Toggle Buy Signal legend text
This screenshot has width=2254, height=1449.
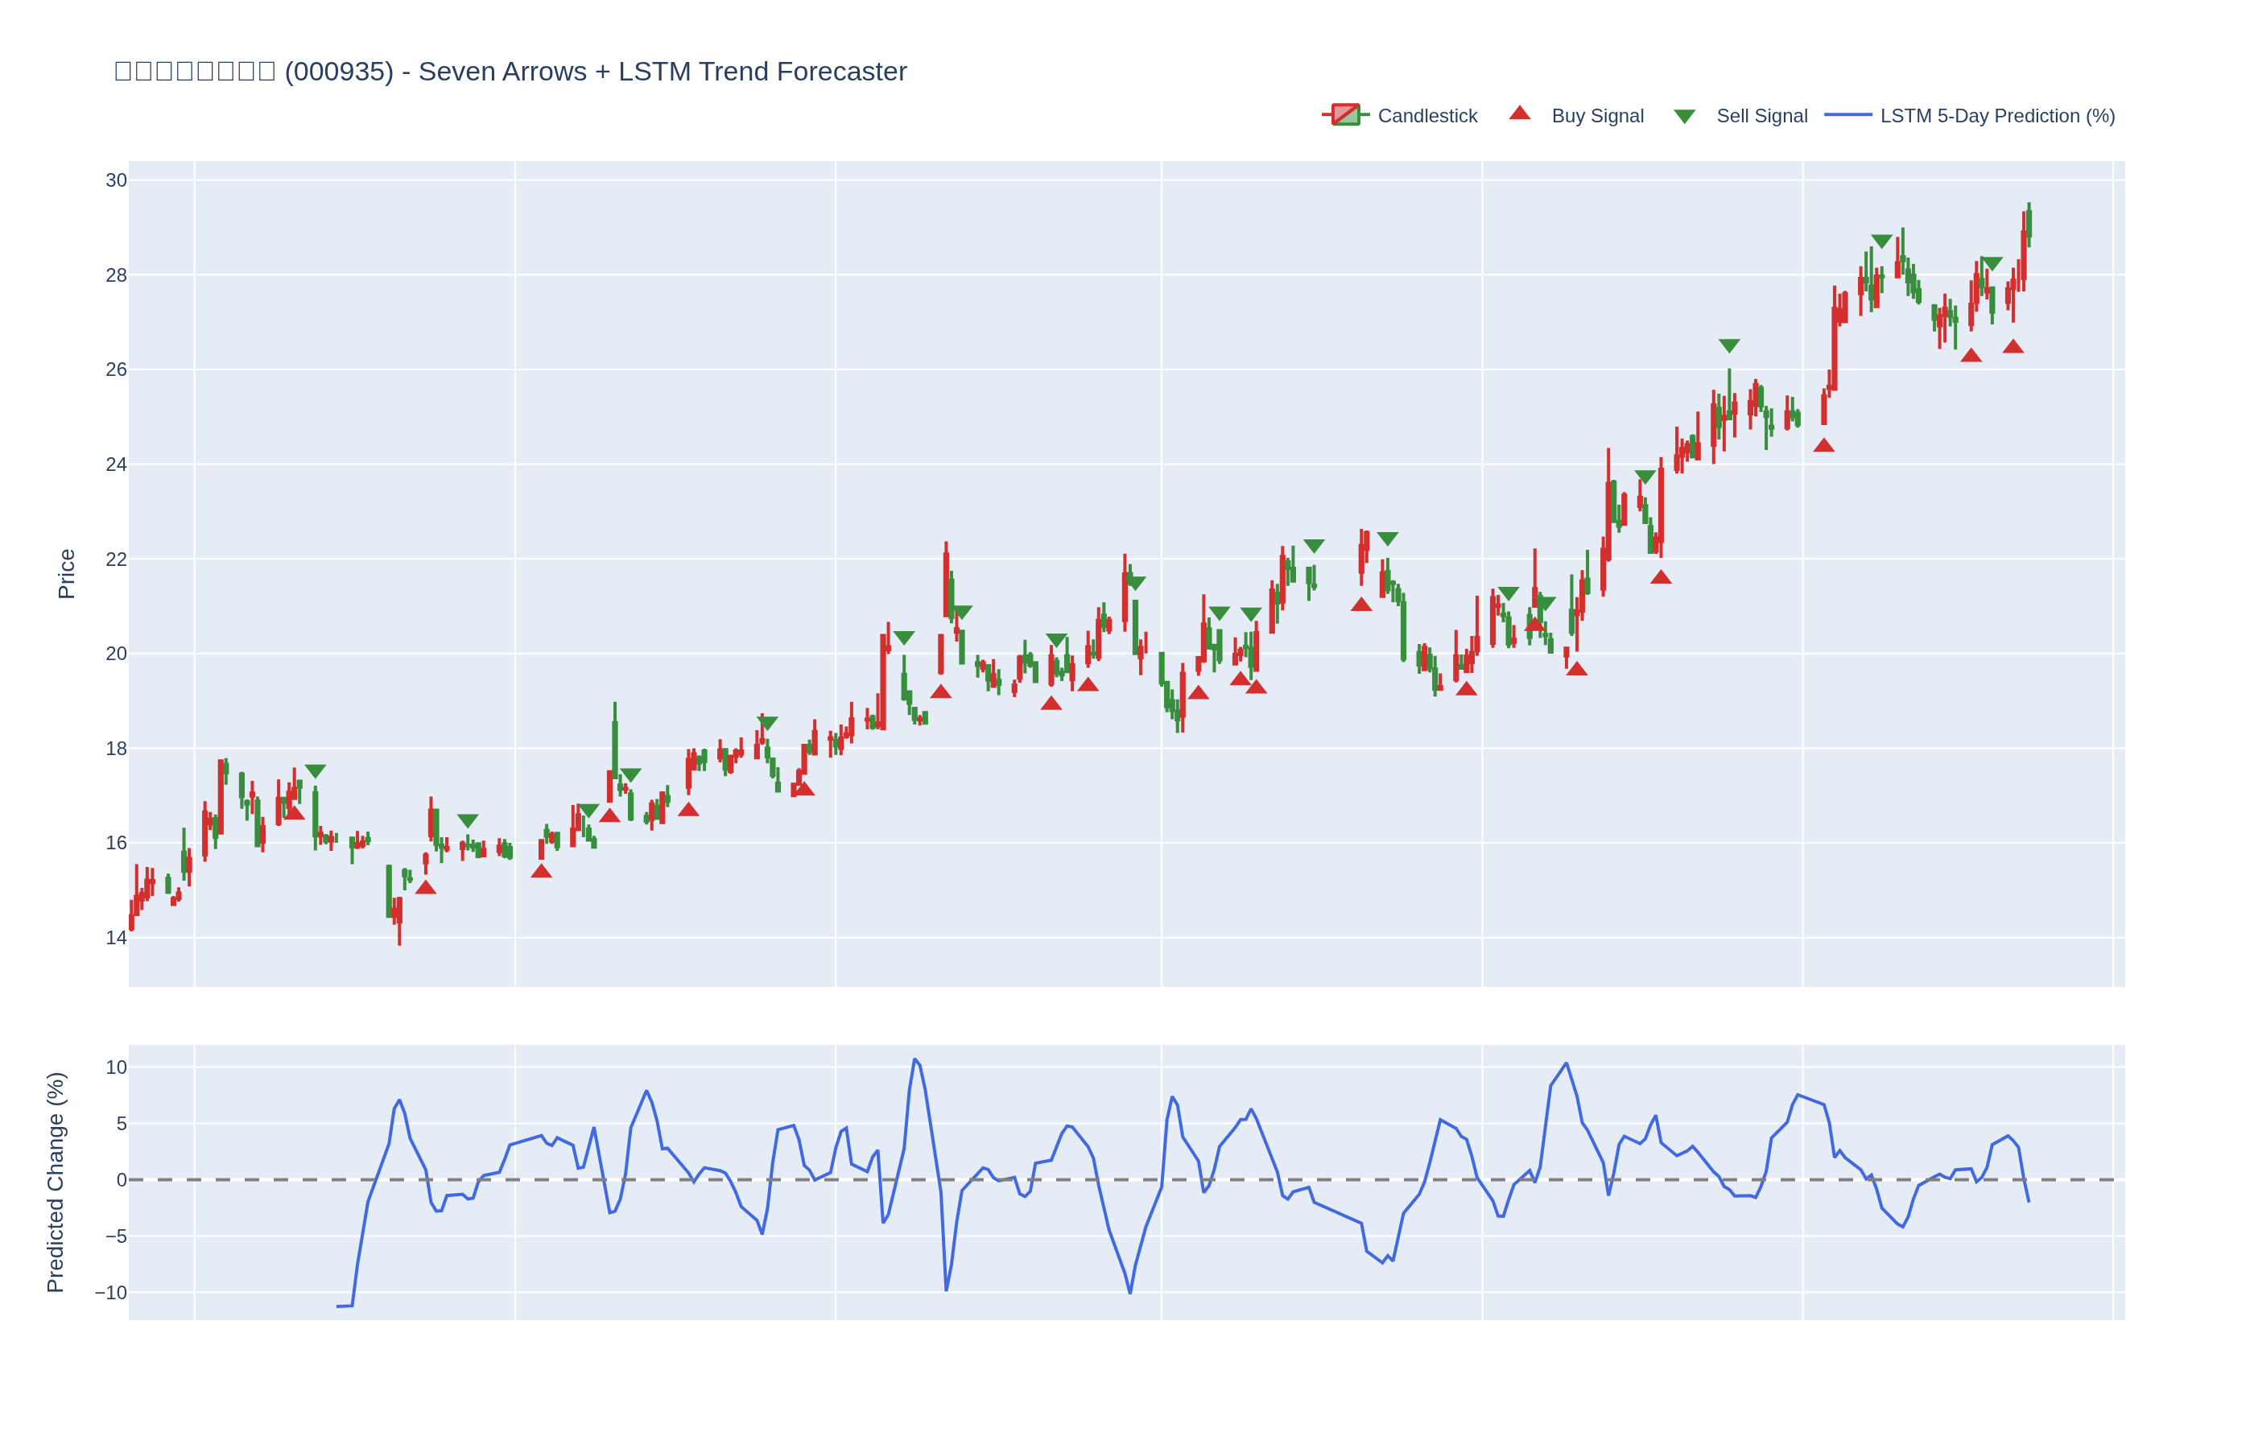coord(1597,116)
